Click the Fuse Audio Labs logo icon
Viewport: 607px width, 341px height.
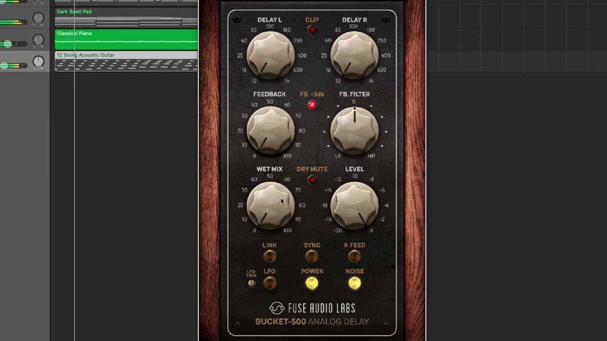click(277, 308)
